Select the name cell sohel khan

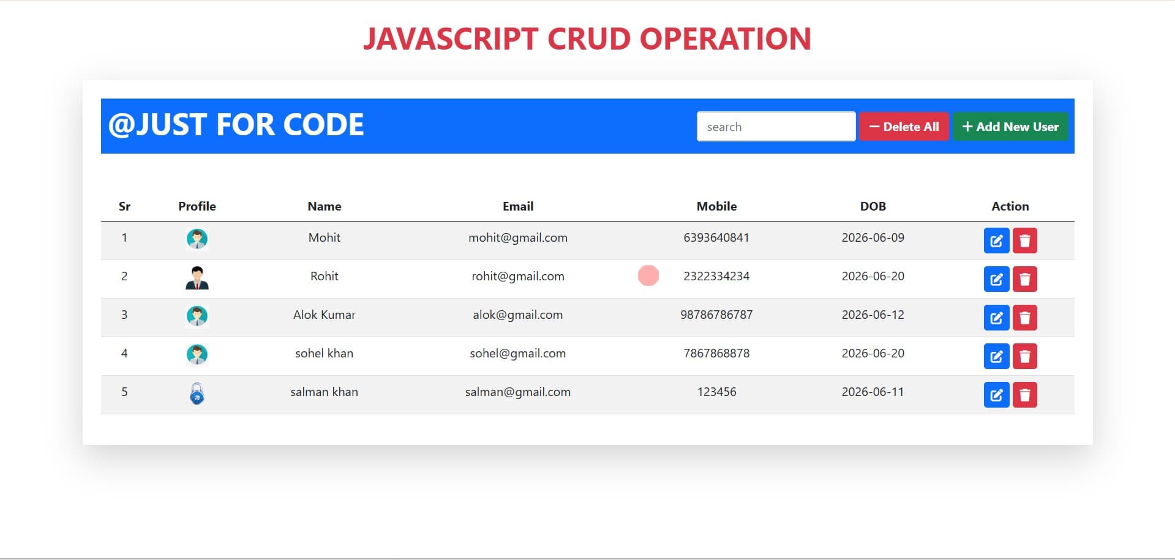[x=325, y=353]
